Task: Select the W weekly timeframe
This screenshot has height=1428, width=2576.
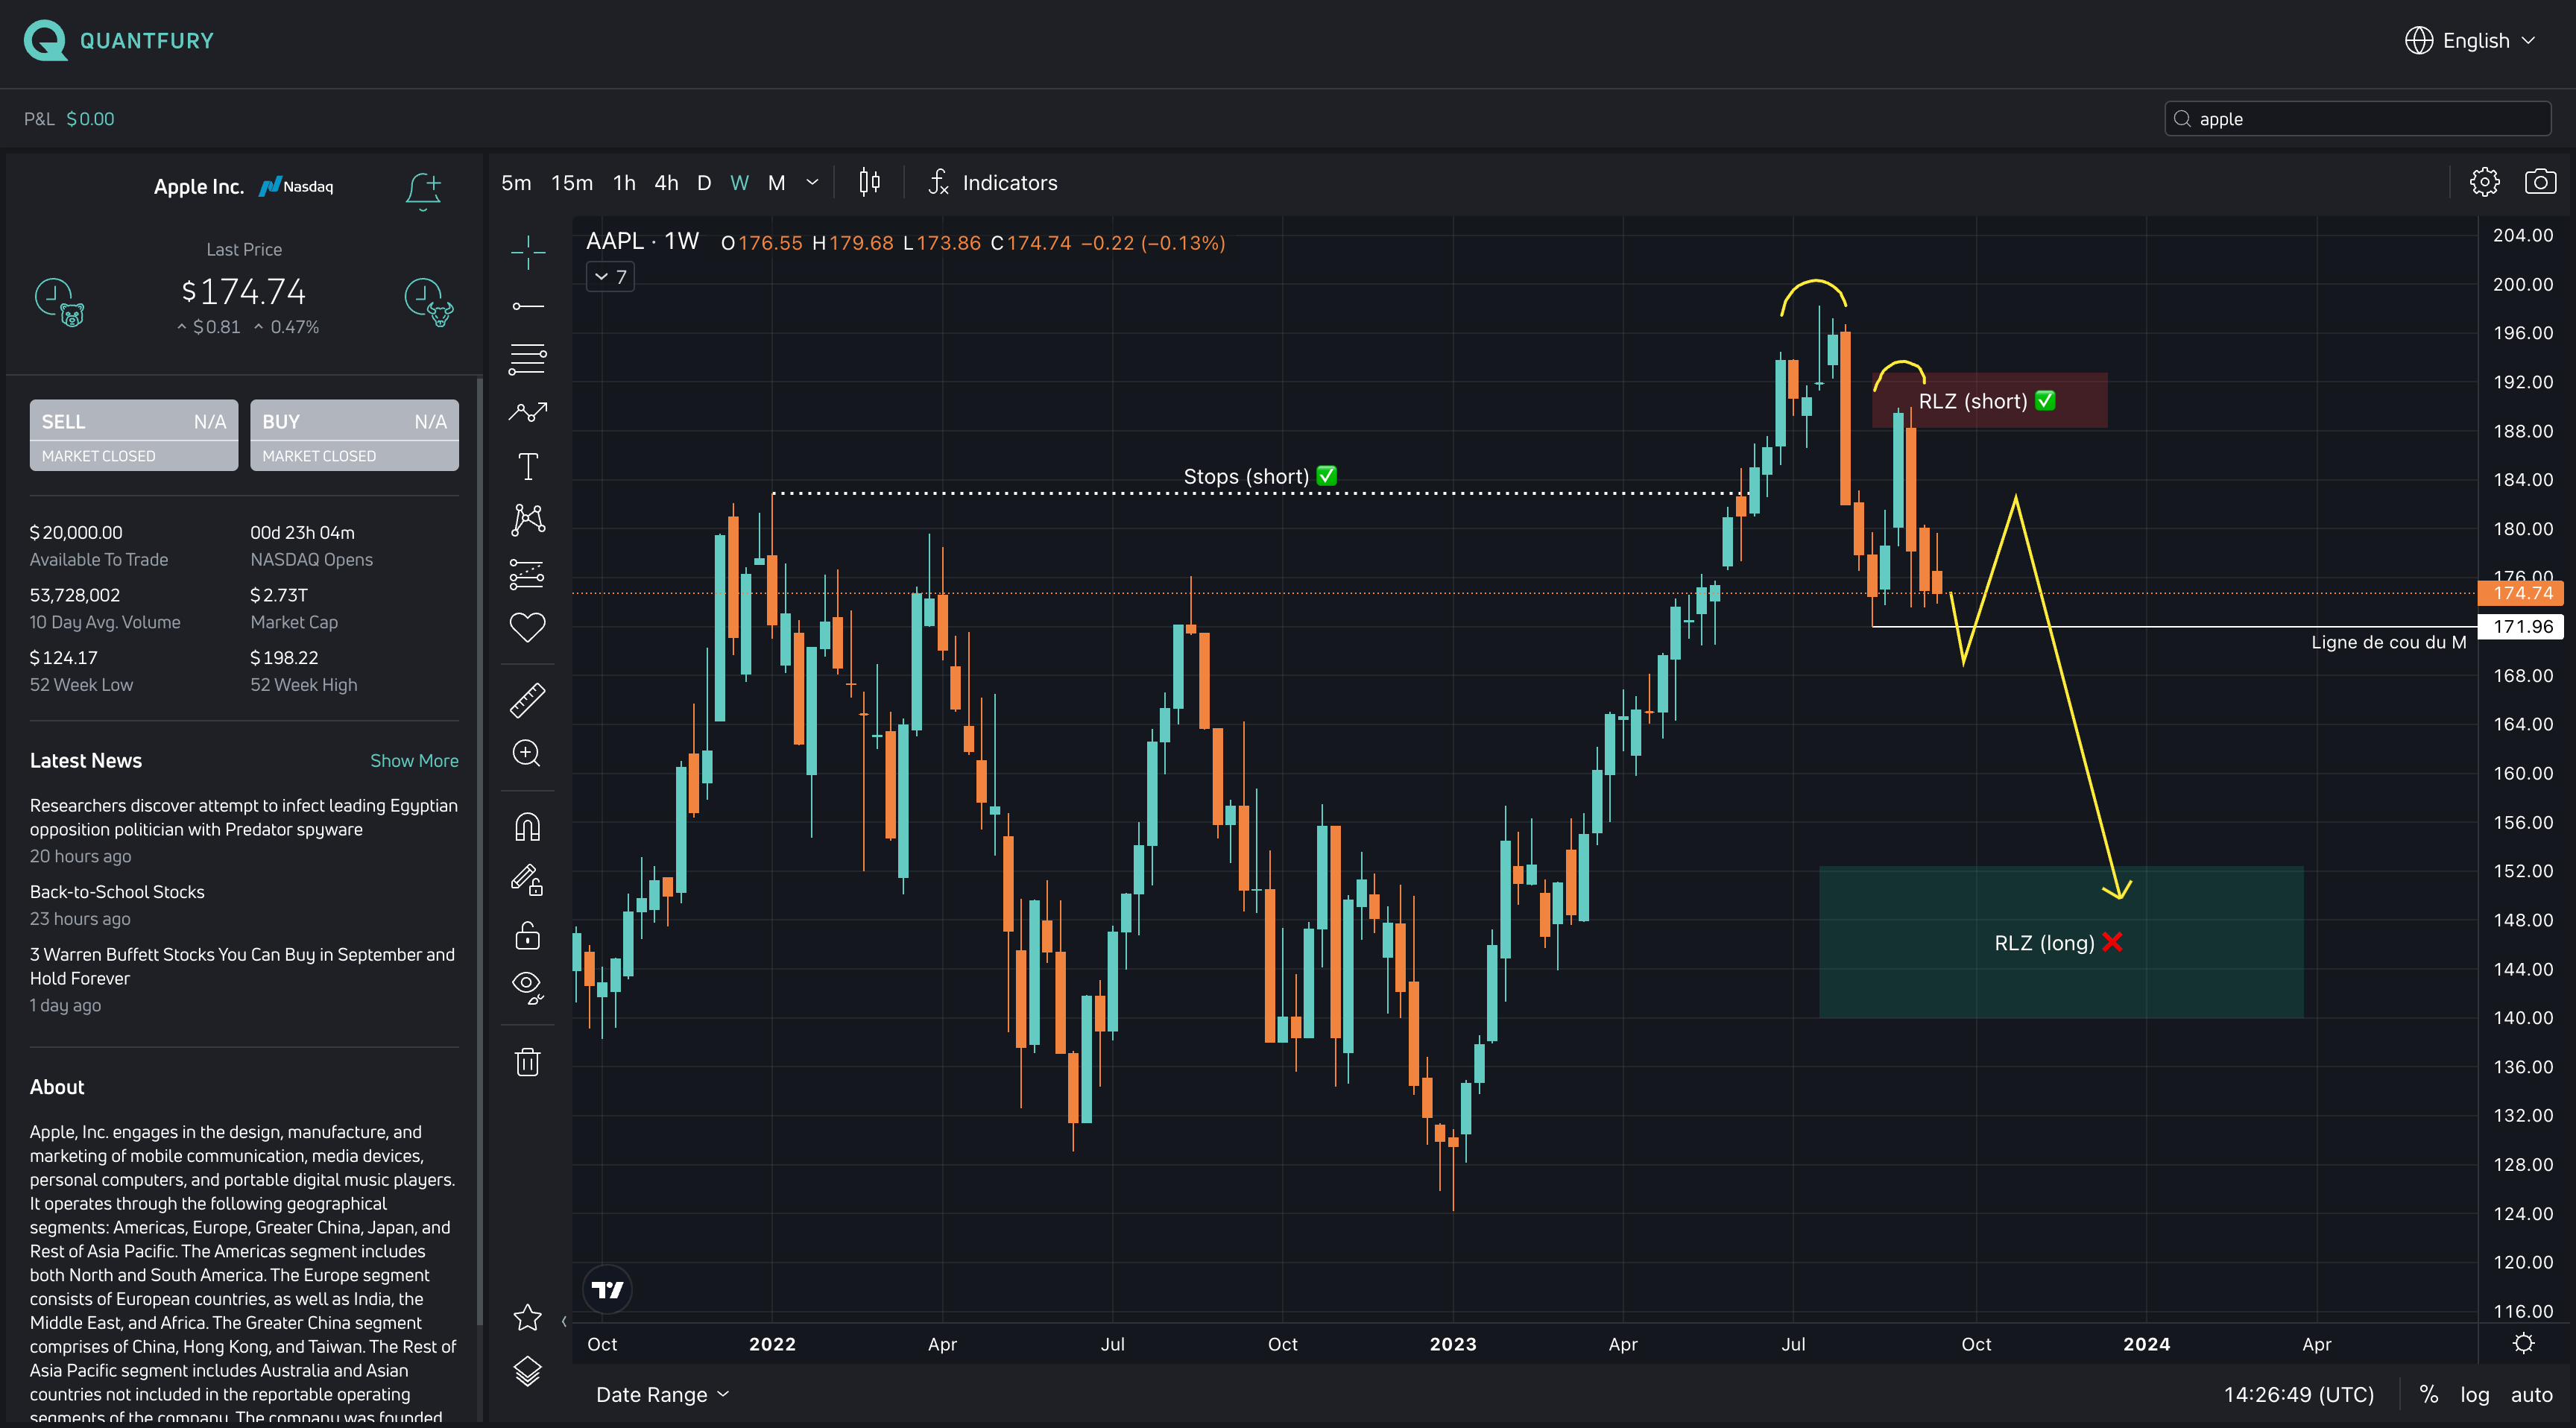Action: point(739,183)
